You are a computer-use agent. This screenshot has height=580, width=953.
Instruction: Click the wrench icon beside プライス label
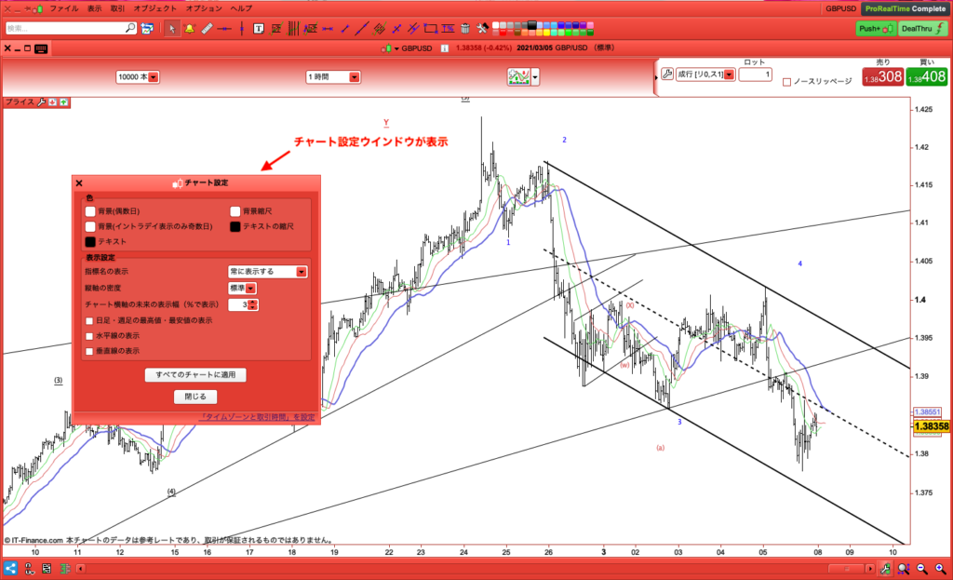click(41, 102)
